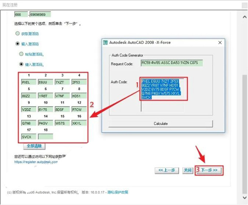Screen dimensions: 248x205
Task: Click activation field 8 containing HD51
Action: coord(79,96)
